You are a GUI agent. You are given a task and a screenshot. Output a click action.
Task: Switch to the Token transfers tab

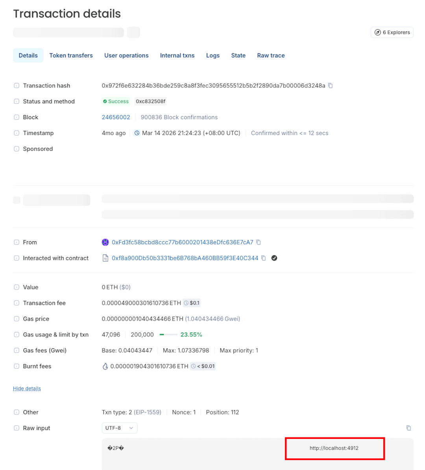pos(71,55)
